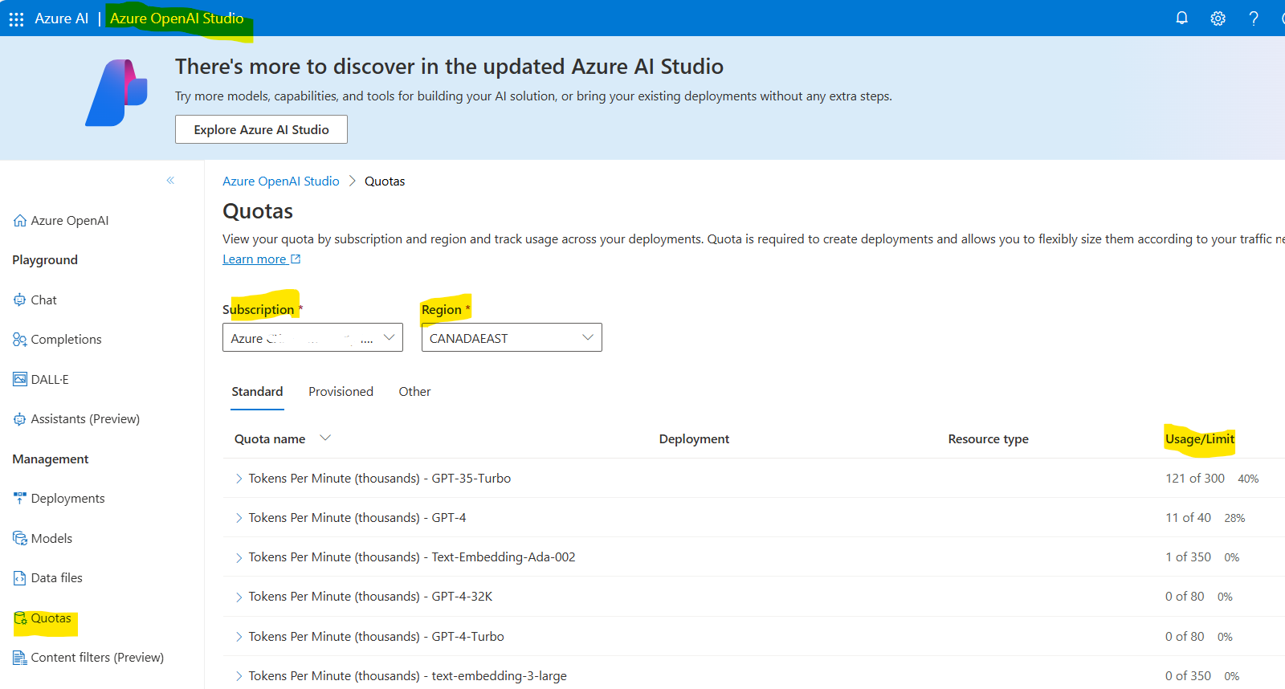Click the Assistants (Preview) icon
The width and height of the screenshot is (1285, 689).
(19, 419)
